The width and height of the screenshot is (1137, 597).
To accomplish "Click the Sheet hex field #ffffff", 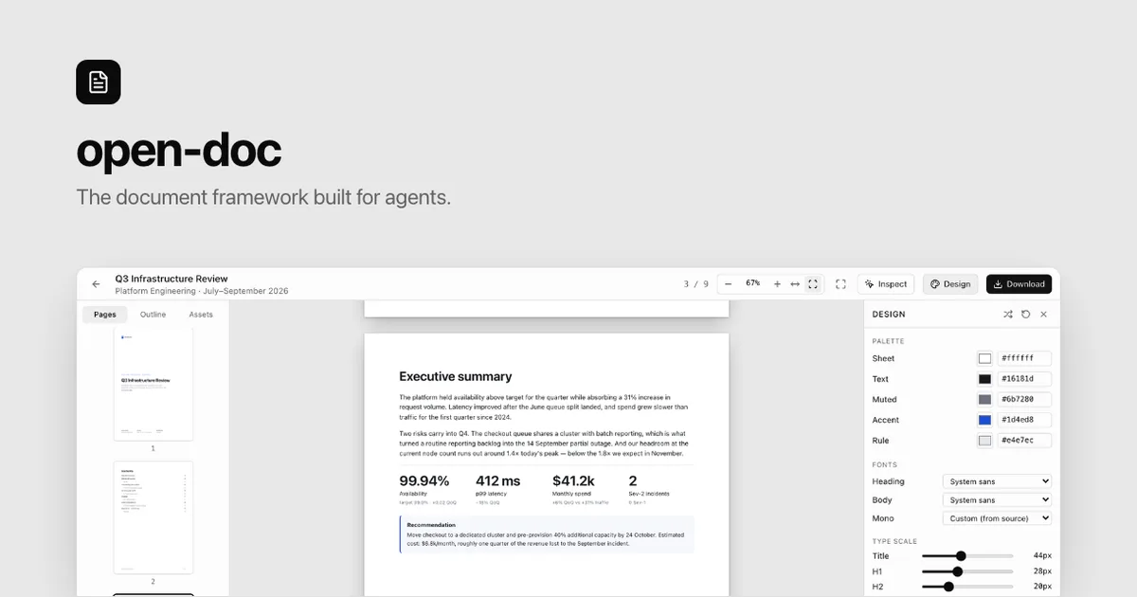I will point(1024,359).
